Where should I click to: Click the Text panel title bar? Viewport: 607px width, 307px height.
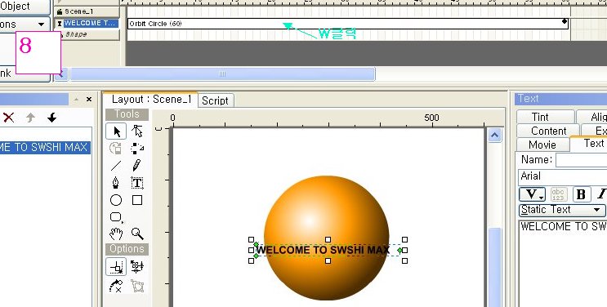pyautogui.click(x=560, y=99)
